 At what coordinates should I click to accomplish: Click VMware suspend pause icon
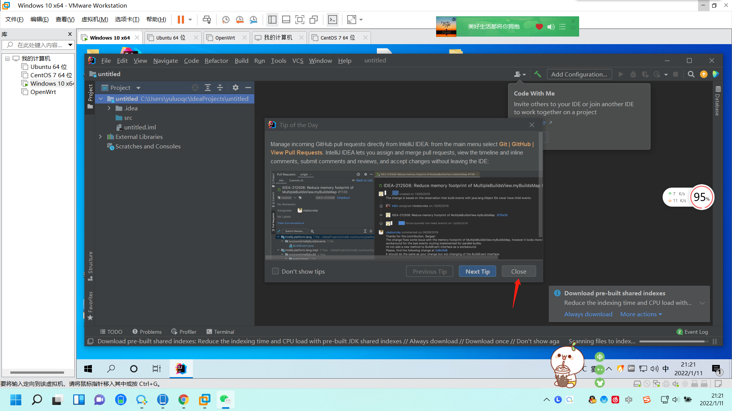click(181, 19)
